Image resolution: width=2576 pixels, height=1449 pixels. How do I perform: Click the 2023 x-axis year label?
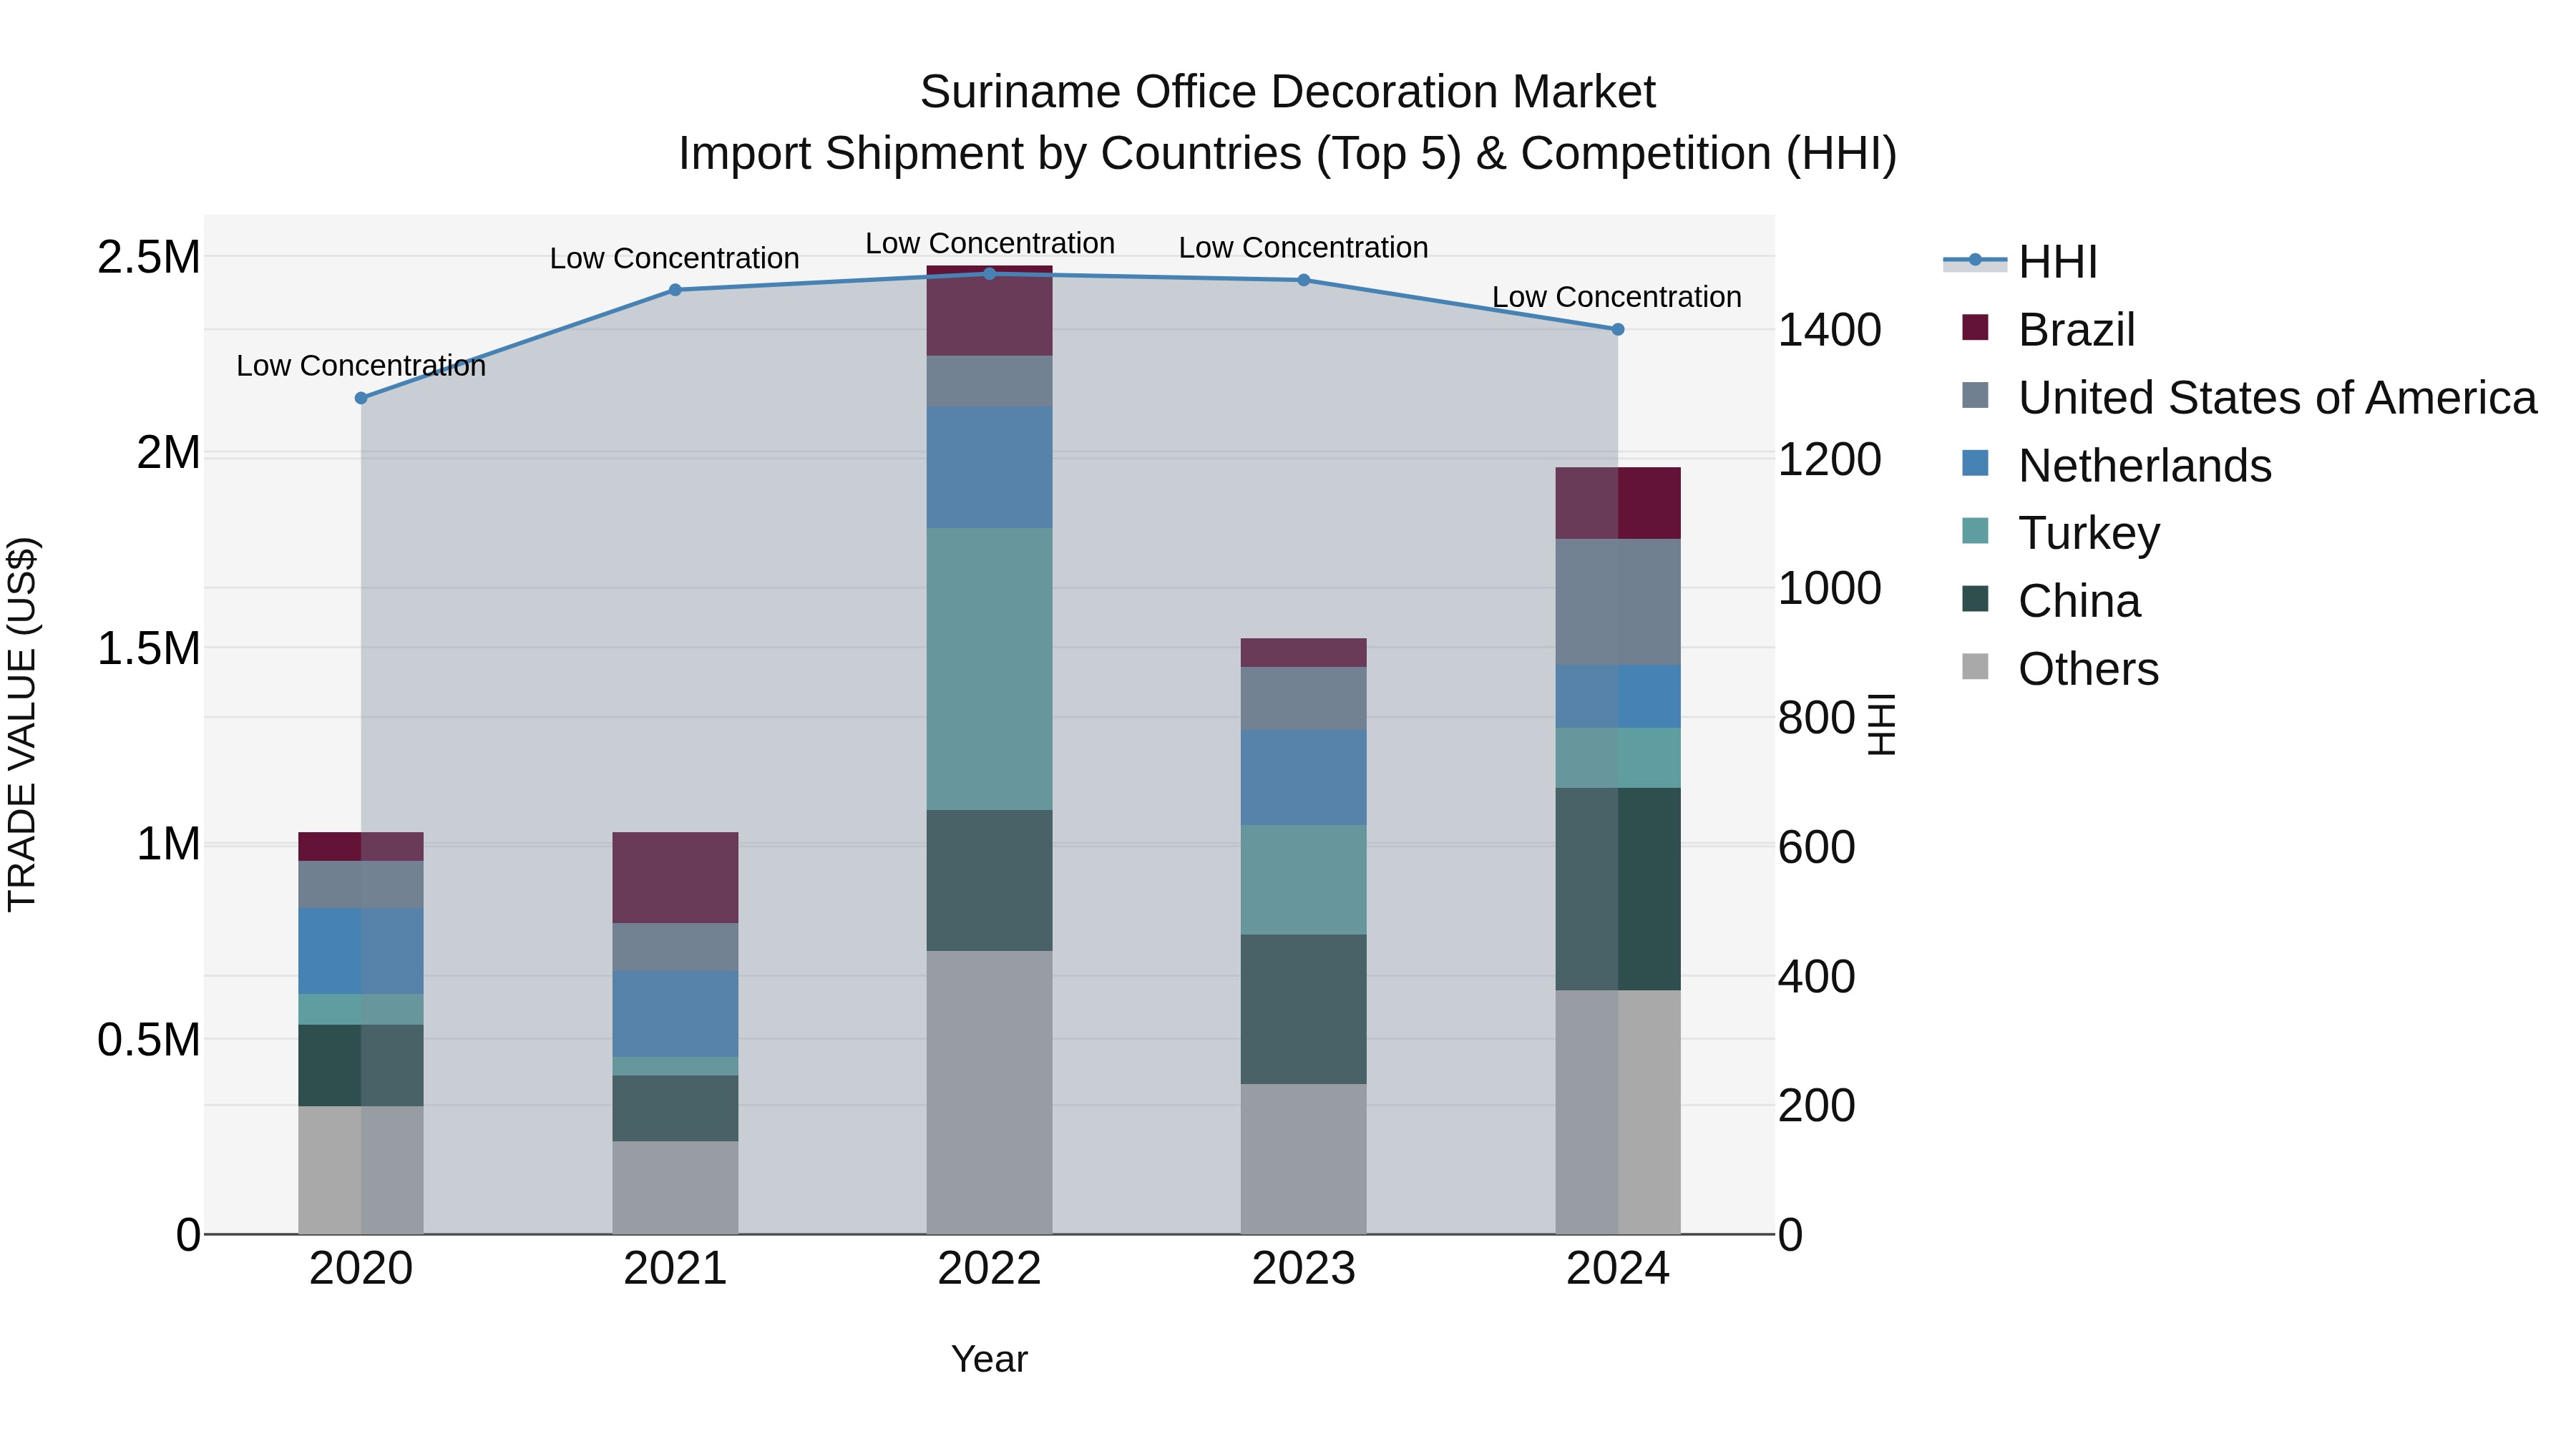click(x=1304, y=1269)
